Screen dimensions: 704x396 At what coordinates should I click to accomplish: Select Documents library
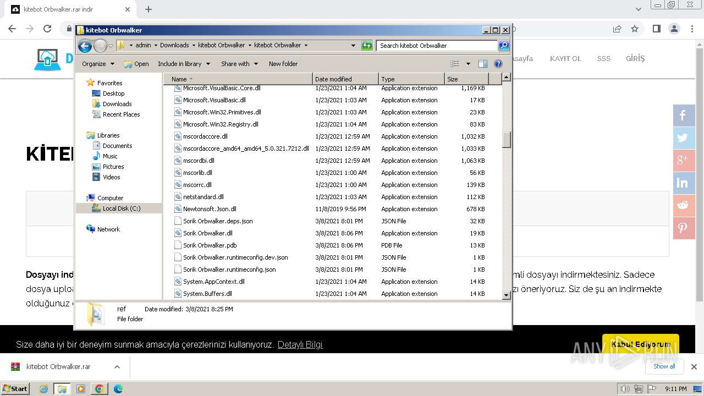coord(117,146)
